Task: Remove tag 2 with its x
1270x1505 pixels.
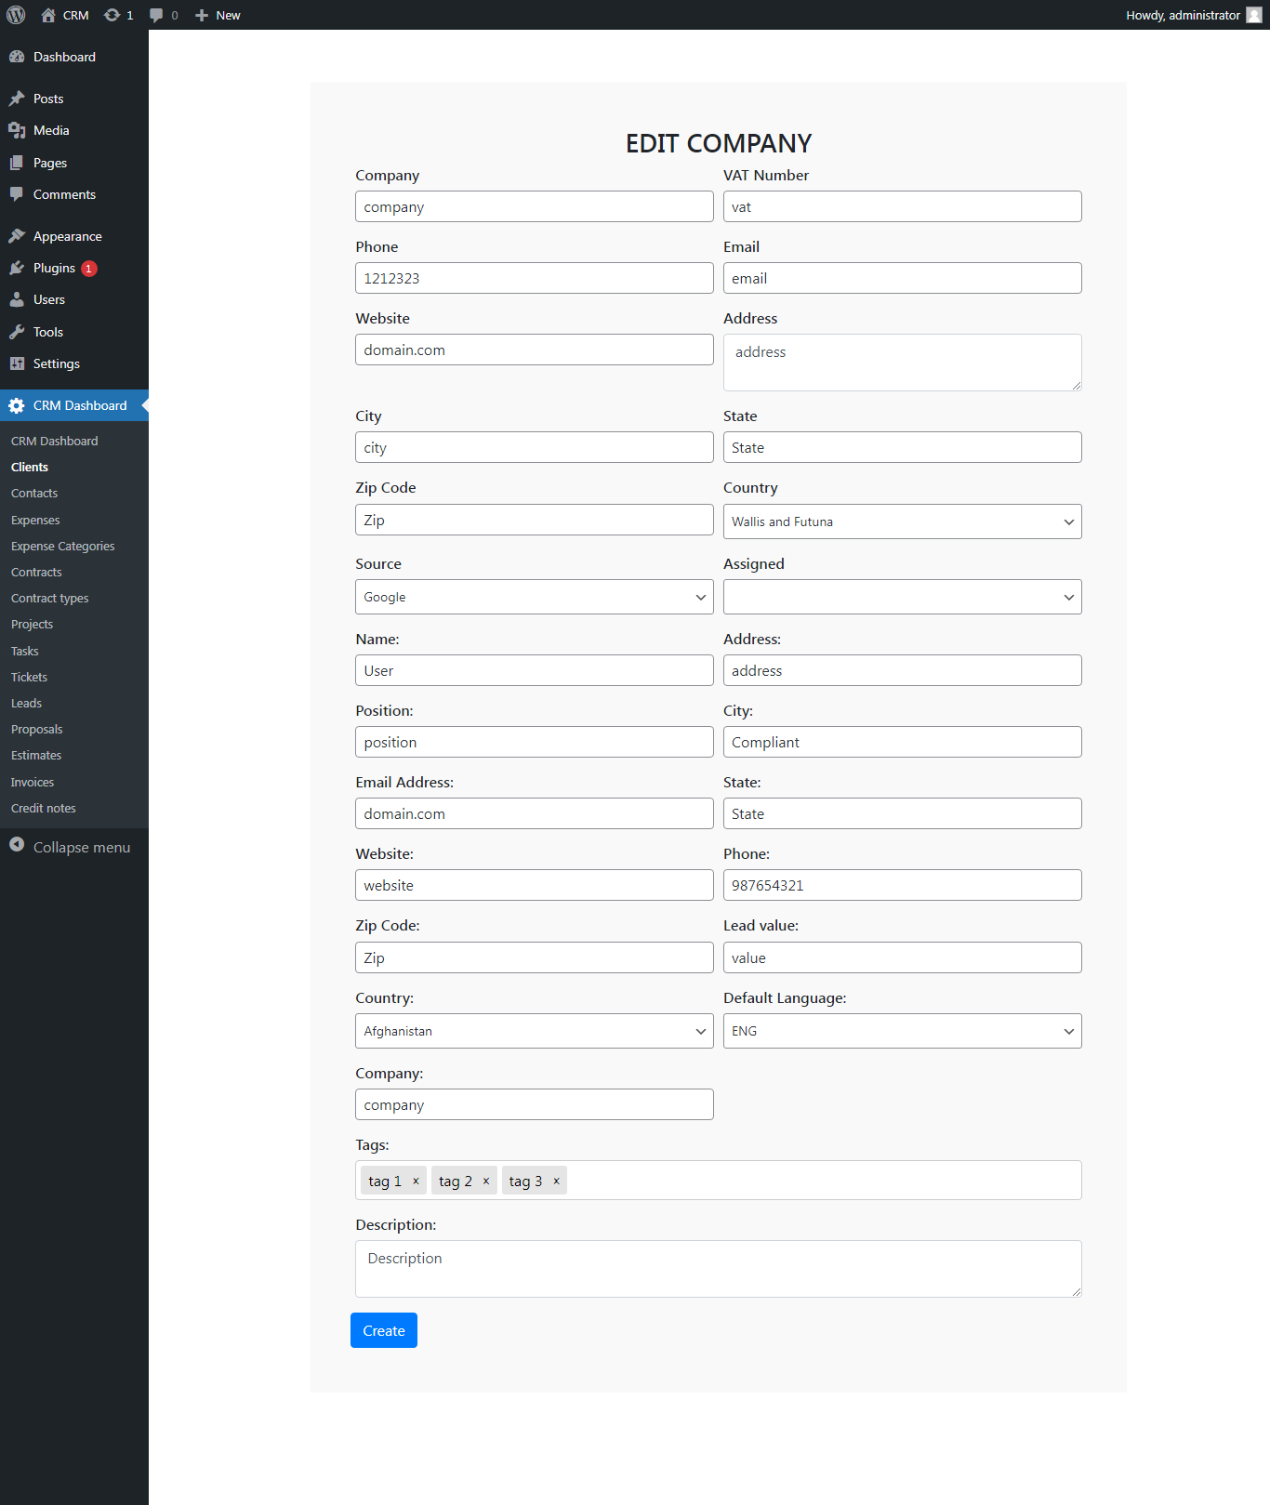Action: [x=485, y=1181]
